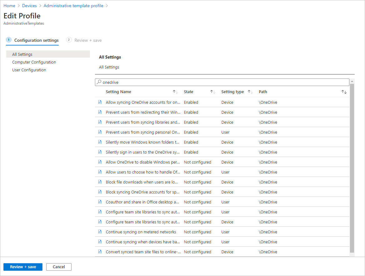The width and height of the screenshot is (365, 276).
Task: Go to Administrative template profile breadcrumb
Action: point(73,6)
